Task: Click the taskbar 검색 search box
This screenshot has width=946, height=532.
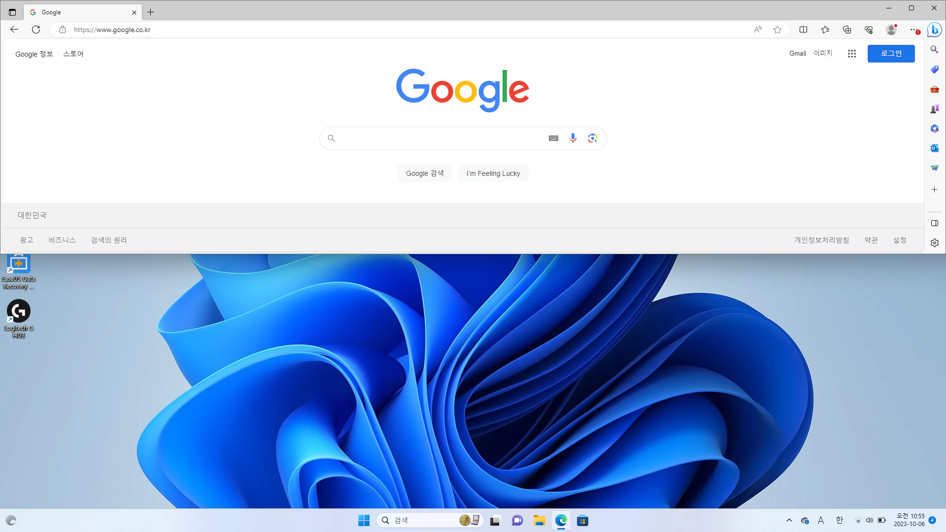Action: point(430,520)
